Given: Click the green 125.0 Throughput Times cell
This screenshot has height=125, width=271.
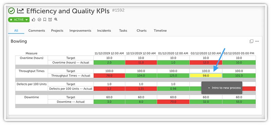Looking at the screenshot, I should pos(173,75).
